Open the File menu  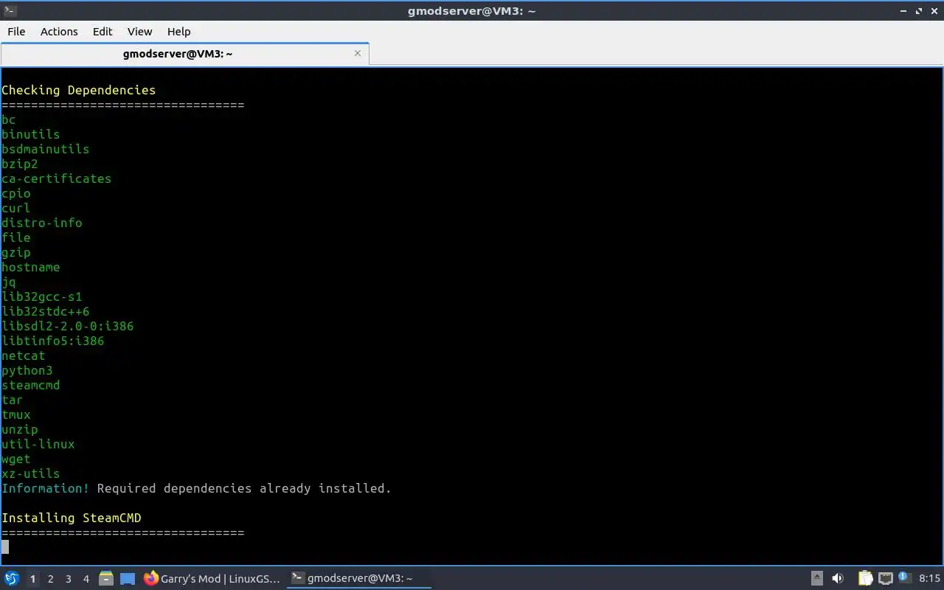(x=16, y=31)
